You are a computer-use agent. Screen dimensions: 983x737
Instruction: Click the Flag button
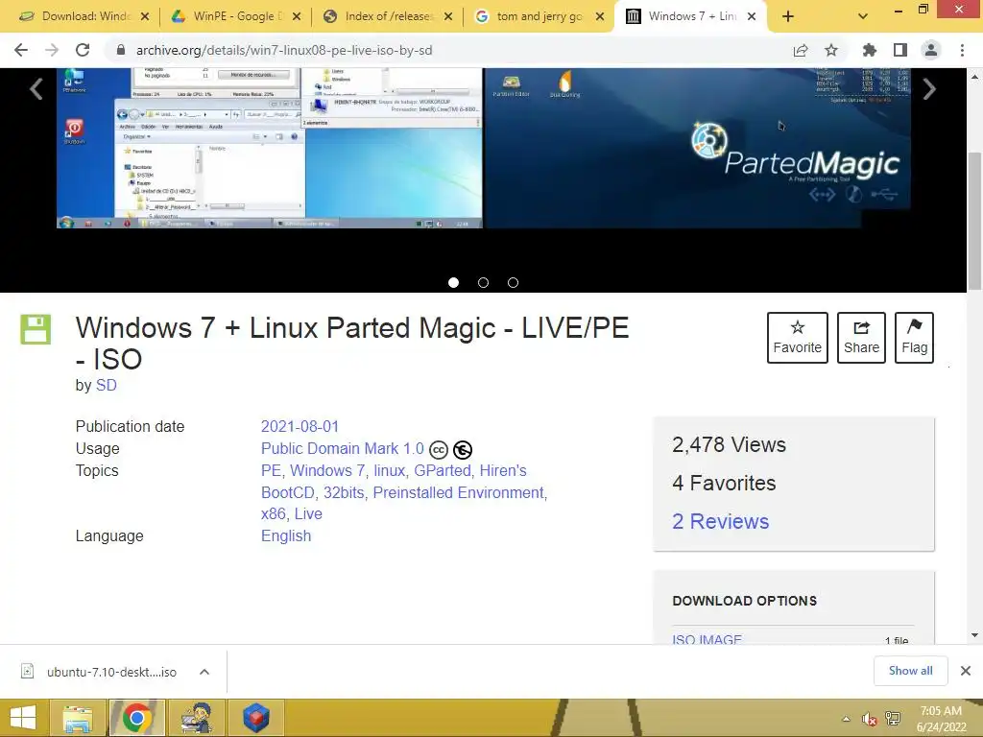click(x=914, y=338)
